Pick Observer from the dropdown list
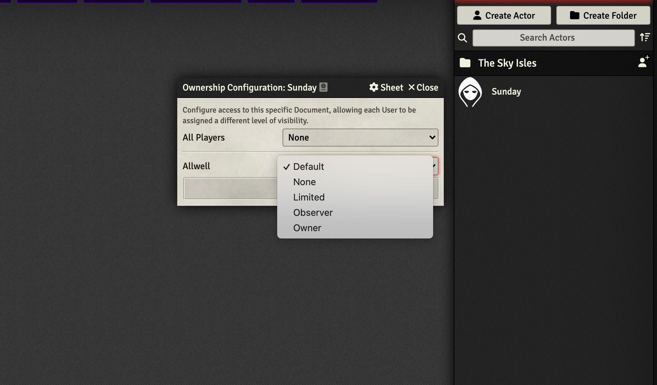The image size is (657, 385). click(313, 212)
